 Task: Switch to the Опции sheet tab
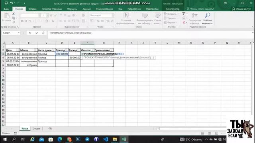[36, 129]
